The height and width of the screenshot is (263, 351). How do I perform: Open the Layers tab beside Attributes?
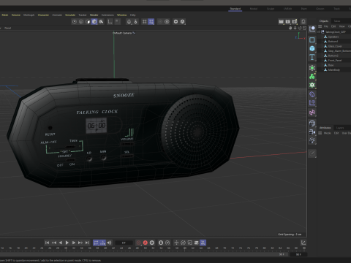340,128
